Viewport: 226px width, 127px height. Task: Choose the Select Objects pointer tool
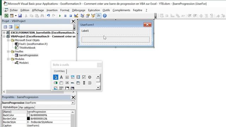(x=56, y=77)
